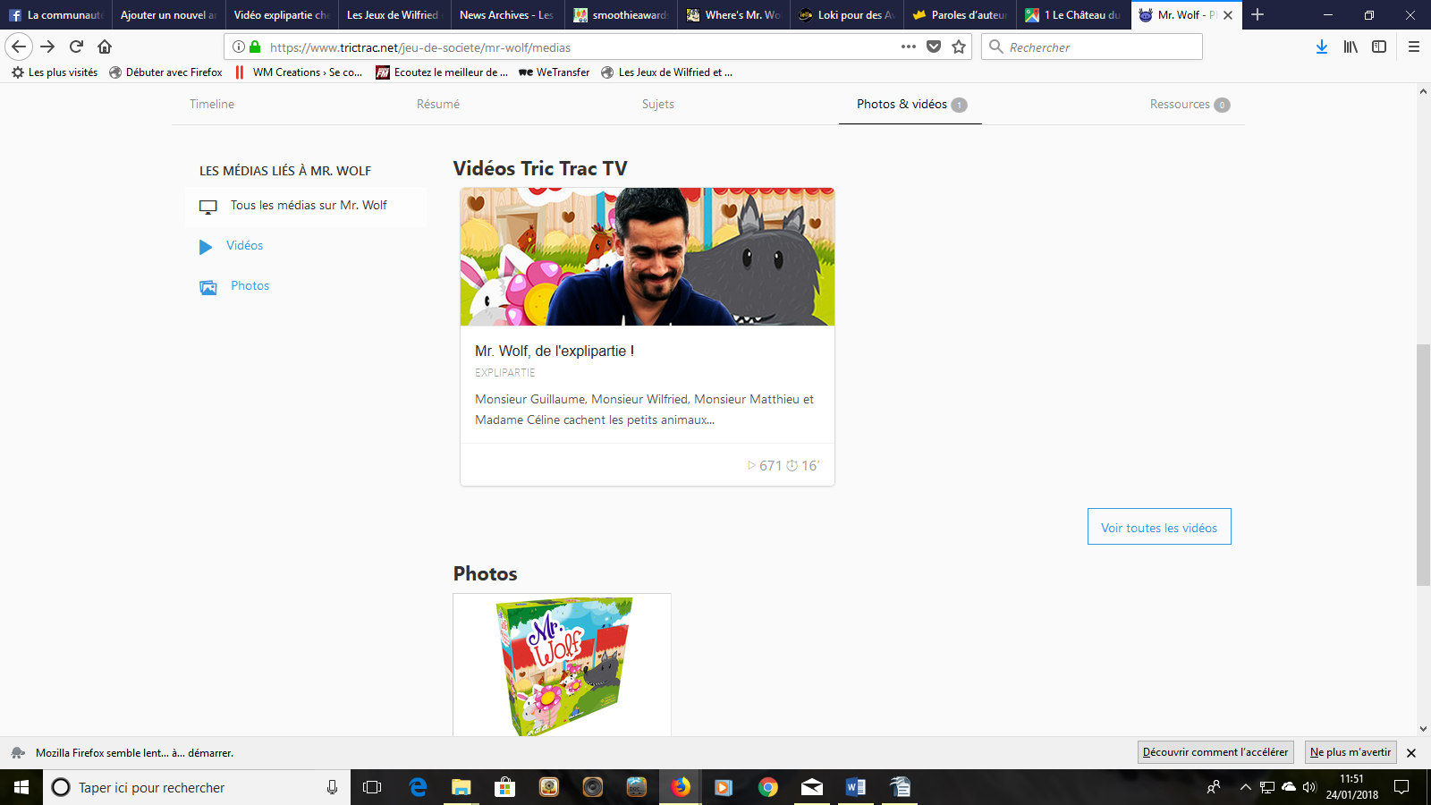Open Microsoft Word from the taskbar
The image size is (1431, 805).
(x=855, y=787)
